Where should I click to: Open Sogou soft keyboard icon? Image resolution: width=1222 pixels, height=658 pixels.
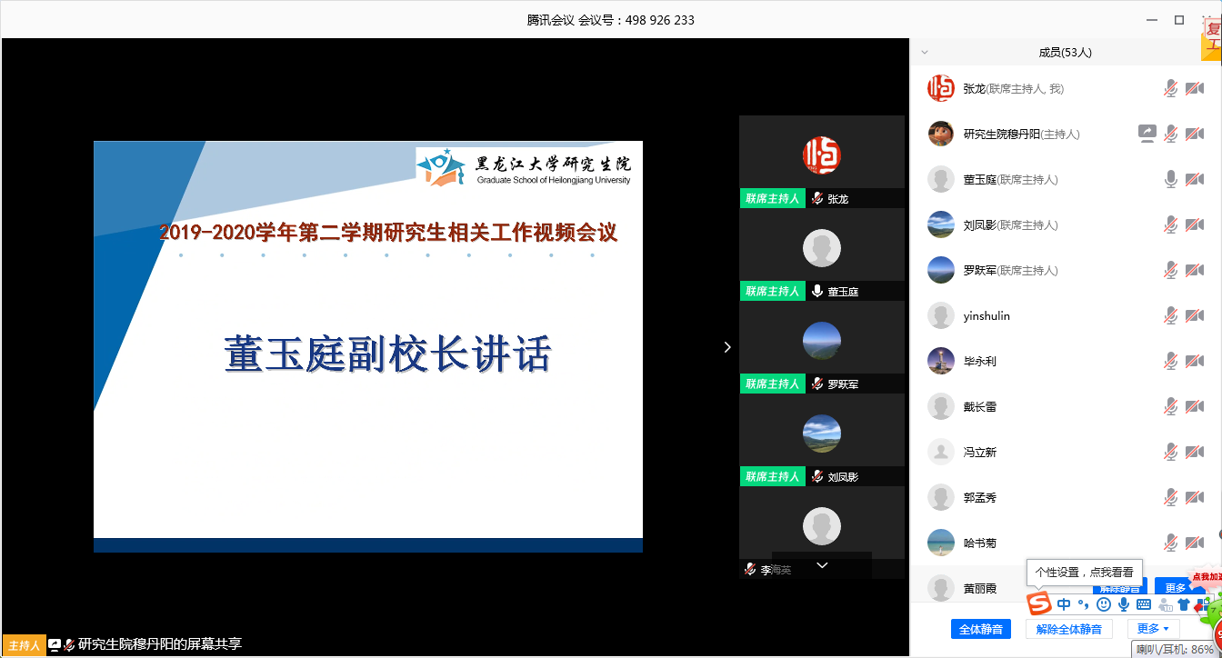(x=1144, y=604)
